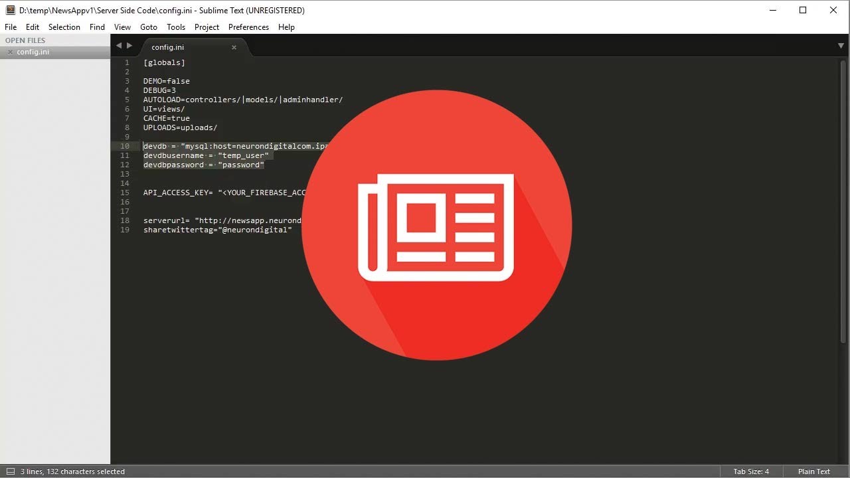Minimize the Sublime Text window
Image resolution: width=850 pixels, height=478 pixels.
[773, 10]
